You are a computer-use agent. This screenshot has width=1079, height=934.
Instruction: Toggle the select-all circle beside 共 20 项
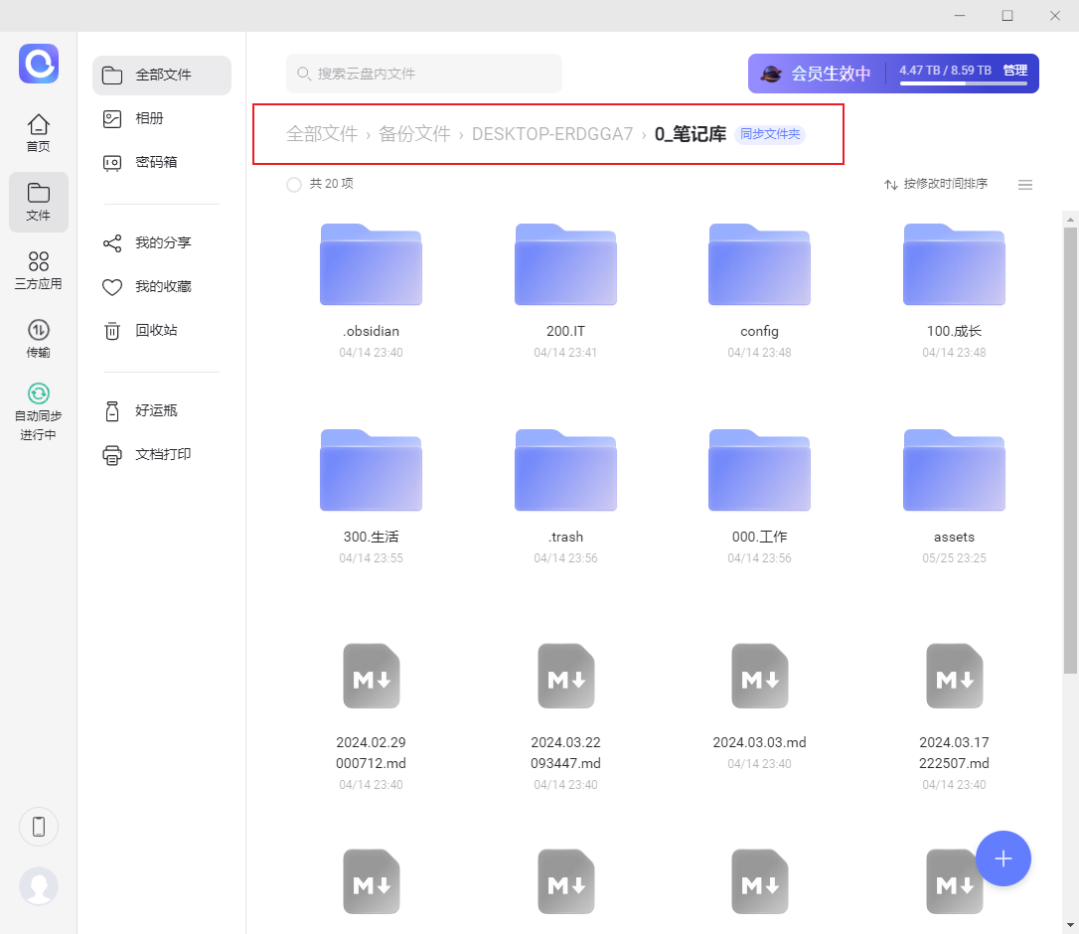(294, 185)
